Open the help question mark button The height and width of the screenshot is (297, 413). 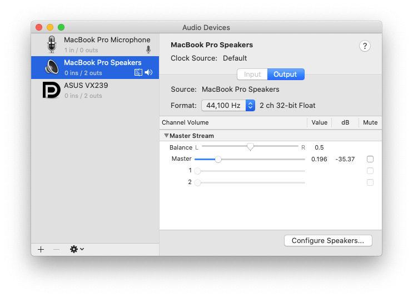(365, 46)
